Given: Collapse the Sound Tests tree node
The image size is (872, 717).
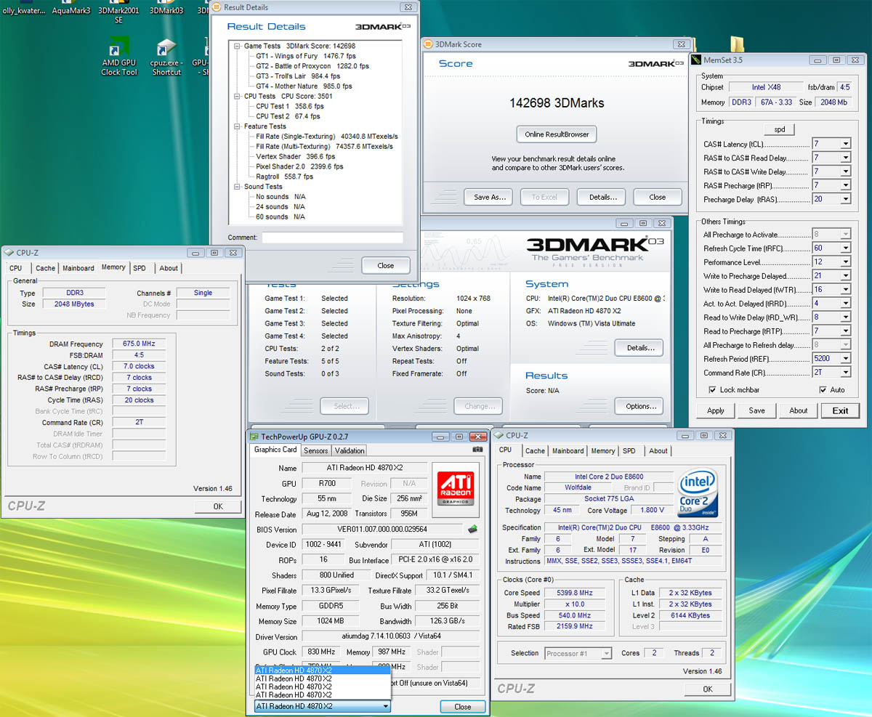Looking at the screenshot, I should click(x=238, y=187).
